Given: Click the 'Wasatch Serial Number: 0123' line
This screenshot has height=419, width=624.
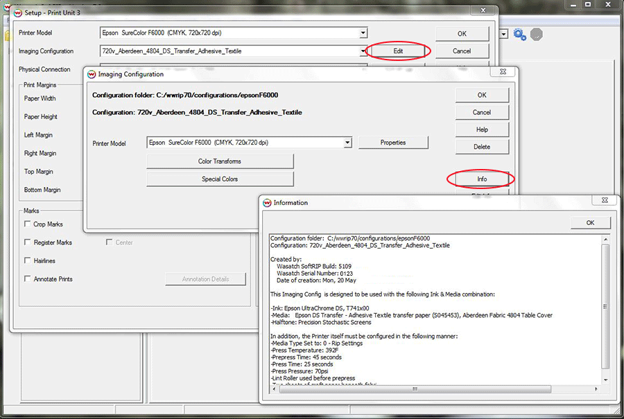Looking at the screenshot, I should point(315,273).
